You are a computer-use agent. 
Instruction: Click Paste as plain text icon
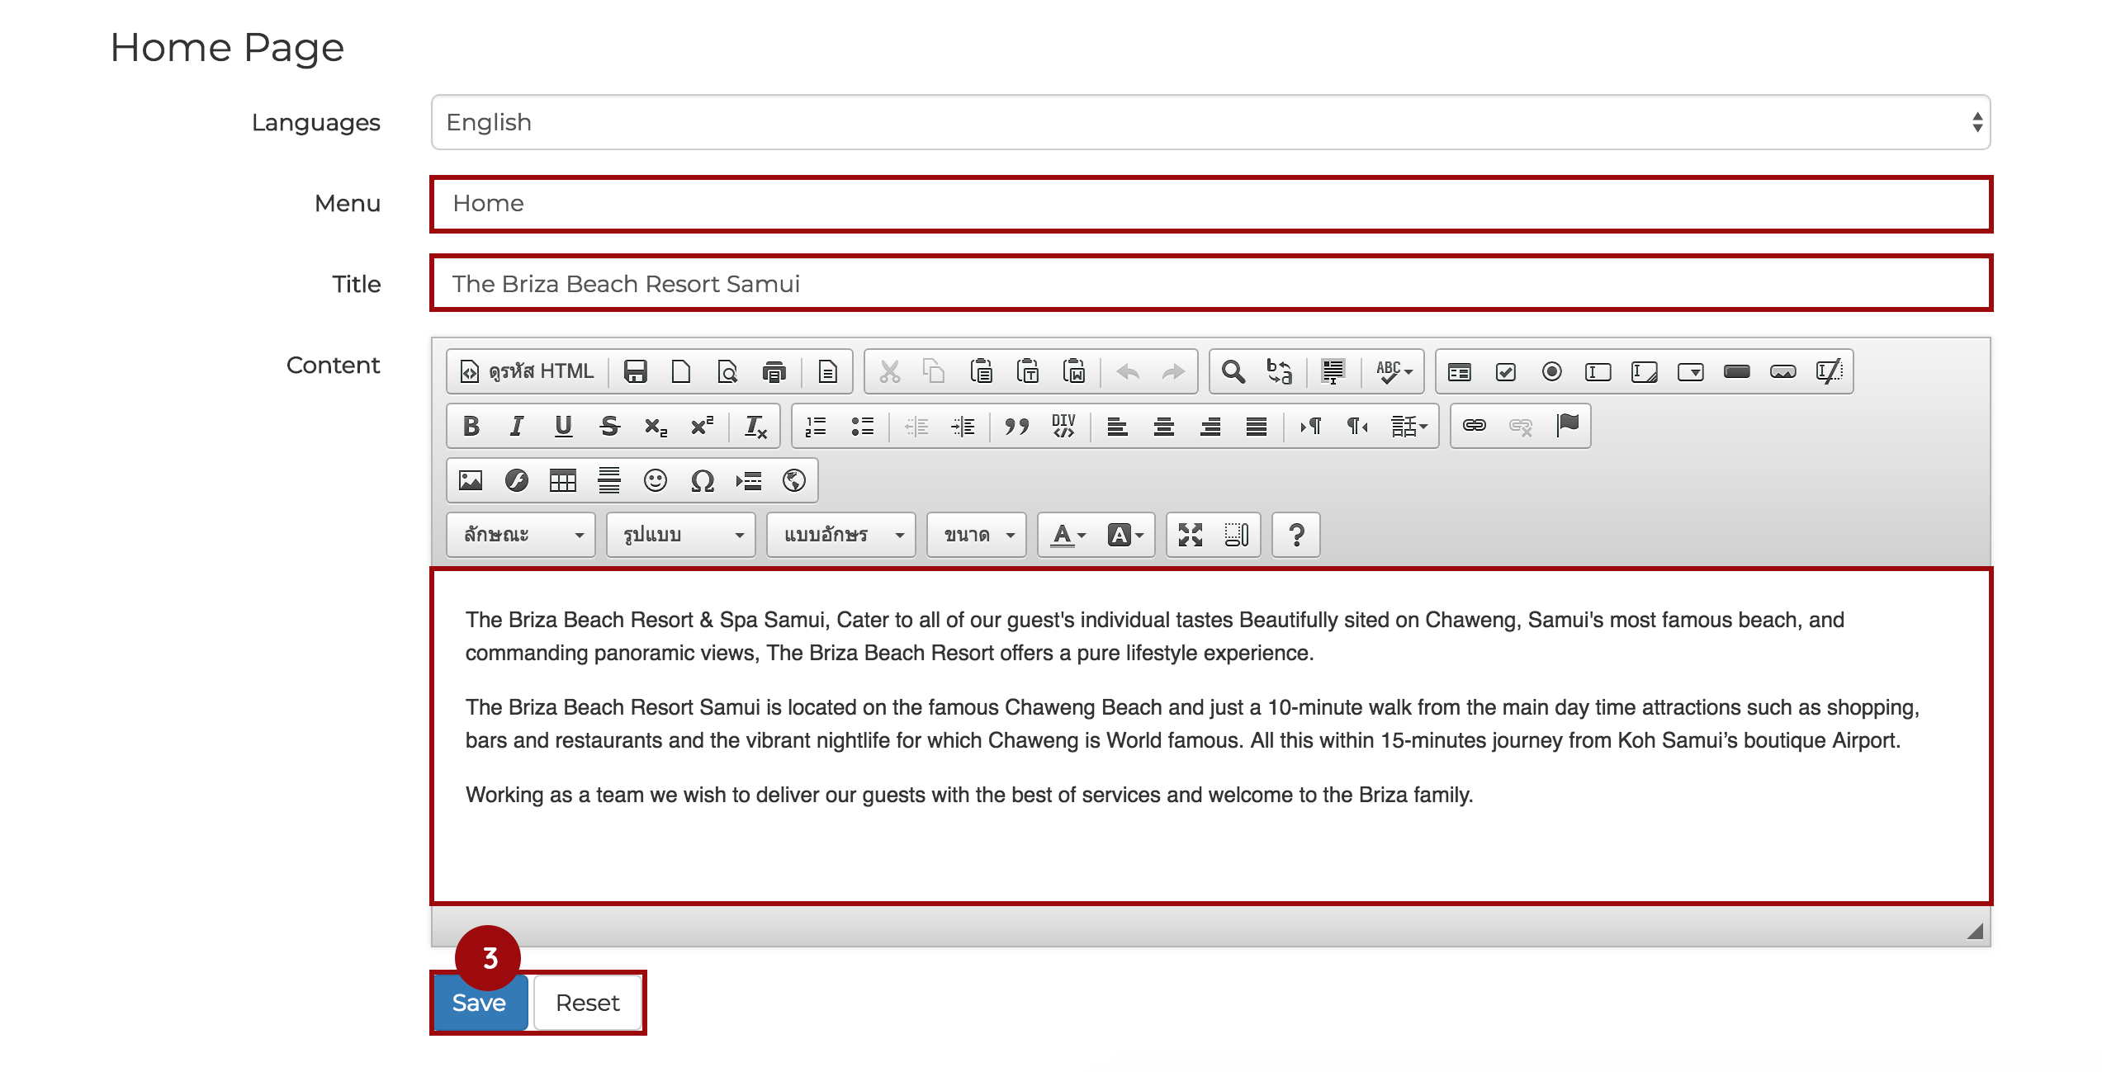(1027, 371)
